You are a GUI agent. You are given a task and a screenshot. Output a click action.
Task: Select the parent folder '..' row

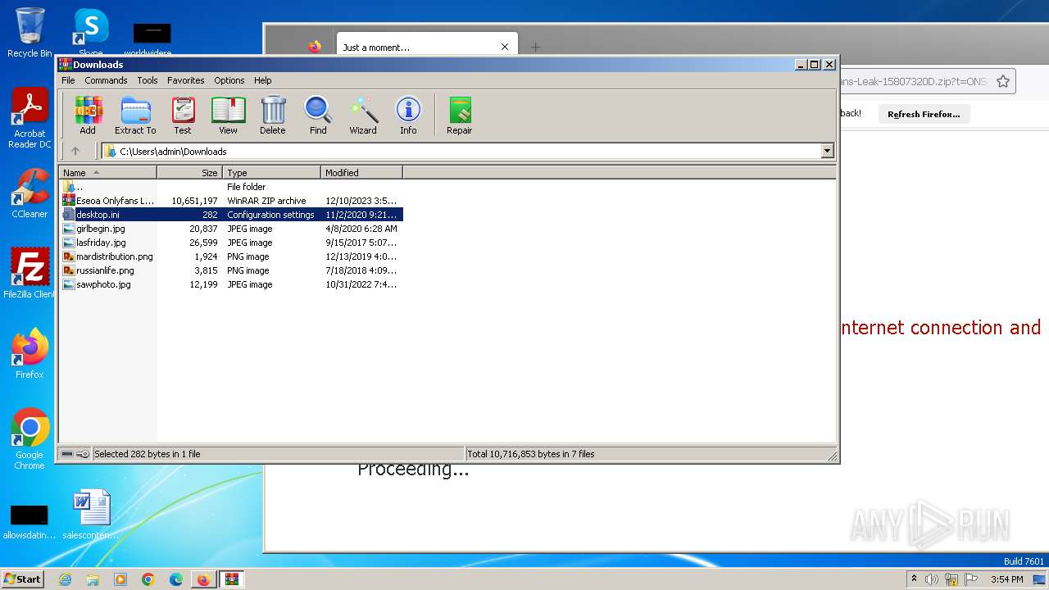231,187
